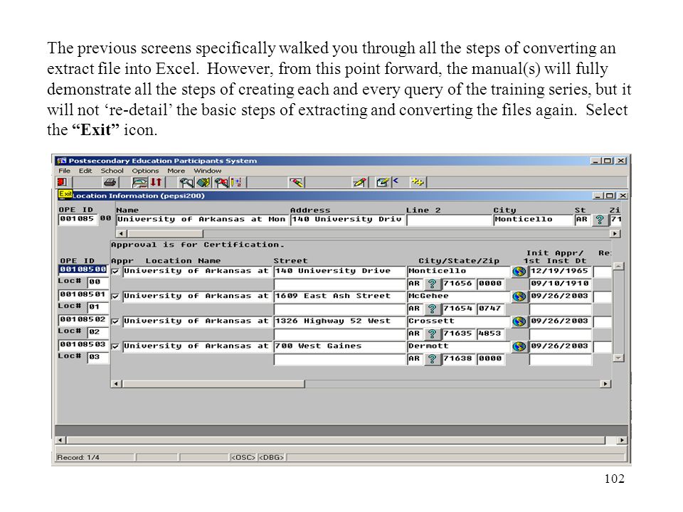Click the date field 12/19/1965
This screenshot has width=683, height=512.
click(x=560, y=271)
